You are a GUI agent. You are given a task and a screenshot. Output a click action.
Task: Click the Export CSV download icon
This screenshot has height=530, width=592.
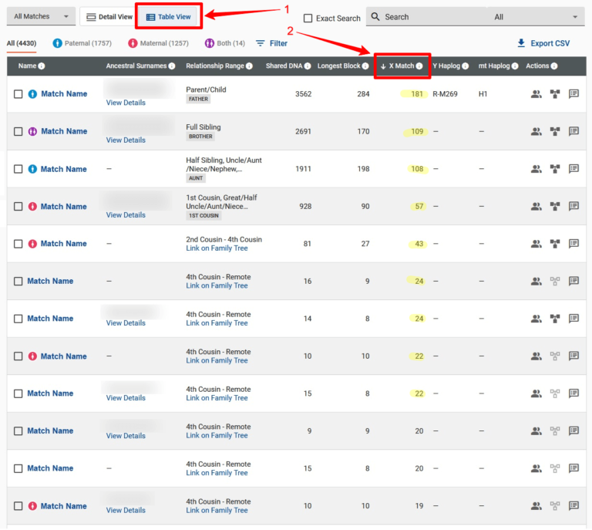(x=522, y=43)
